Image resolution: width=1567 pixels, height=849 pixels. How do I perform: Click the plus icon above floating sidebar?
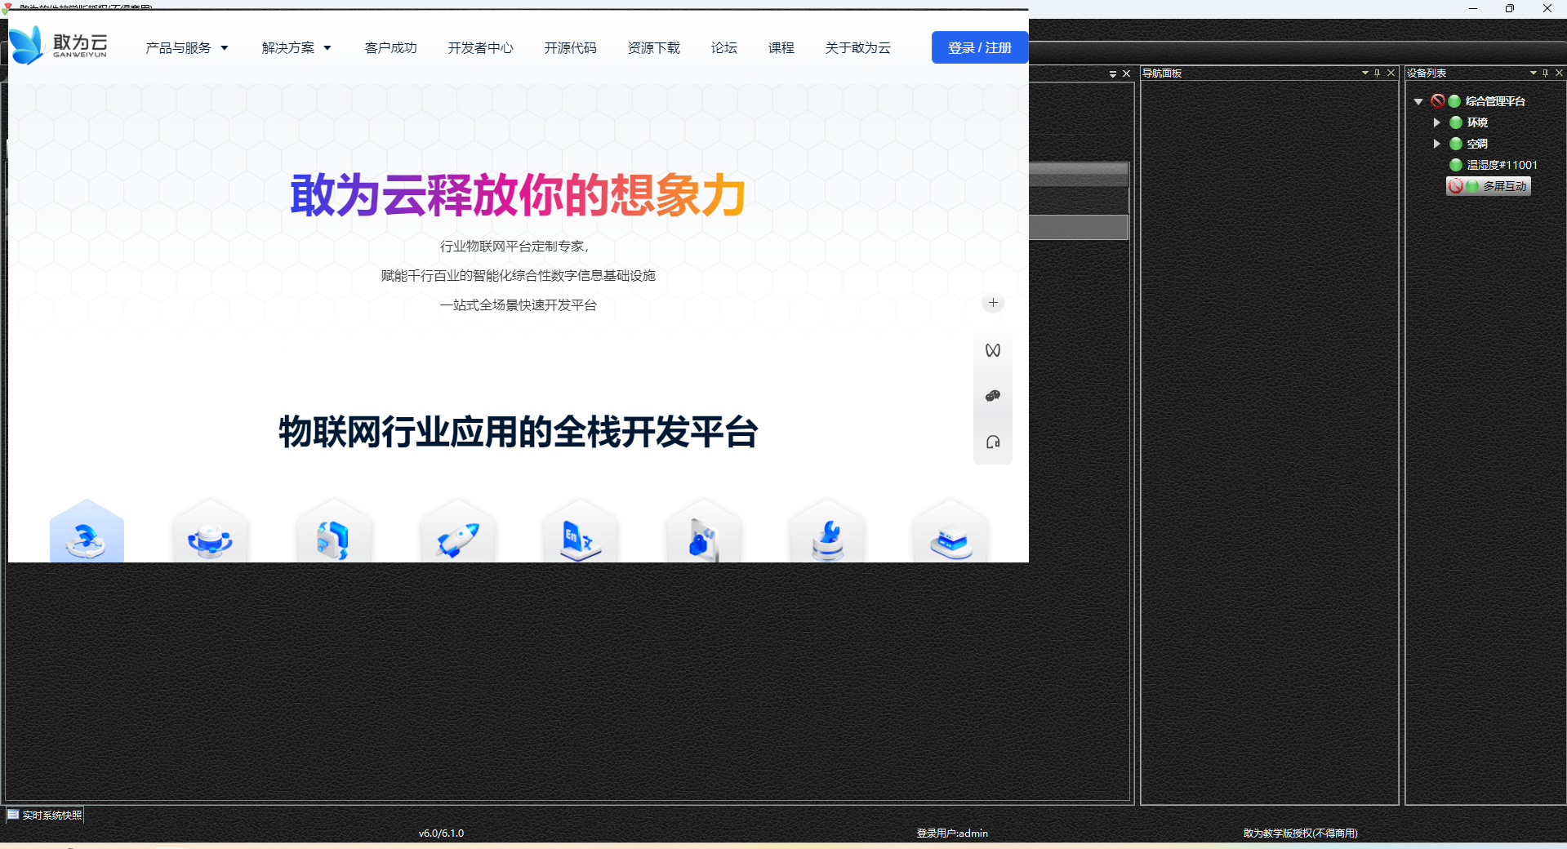pos(993,303)
